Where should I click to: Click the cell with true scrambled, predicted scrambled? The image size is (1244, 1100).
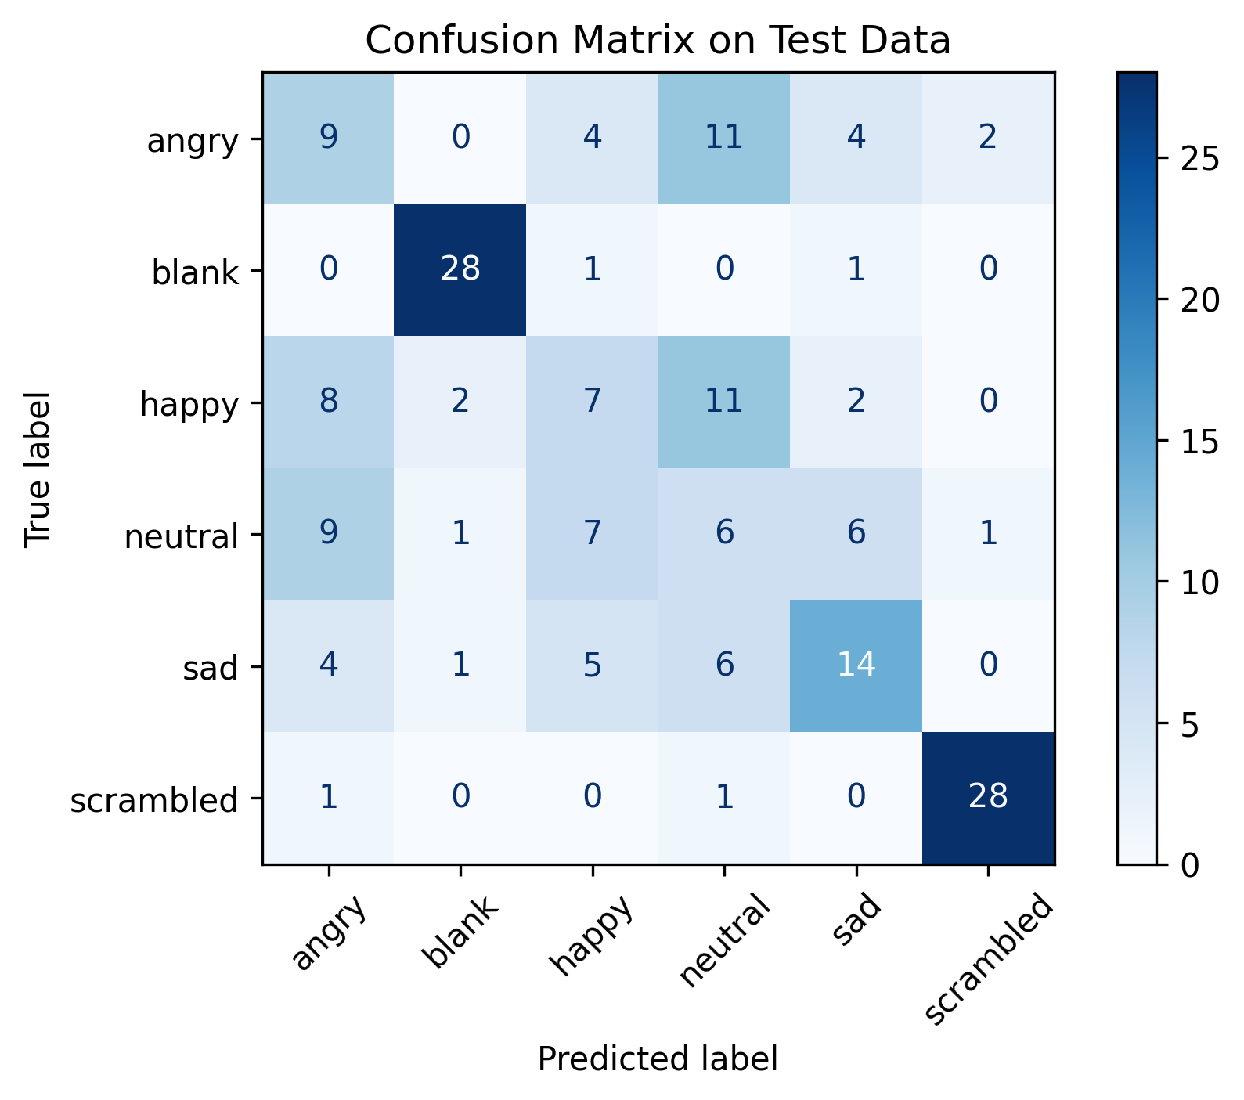coord(988,798)
